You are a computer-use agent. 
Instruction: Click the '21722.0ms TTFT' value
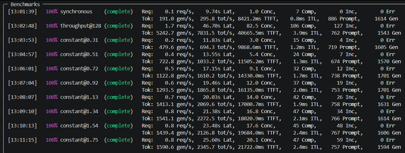pos(259,147)
